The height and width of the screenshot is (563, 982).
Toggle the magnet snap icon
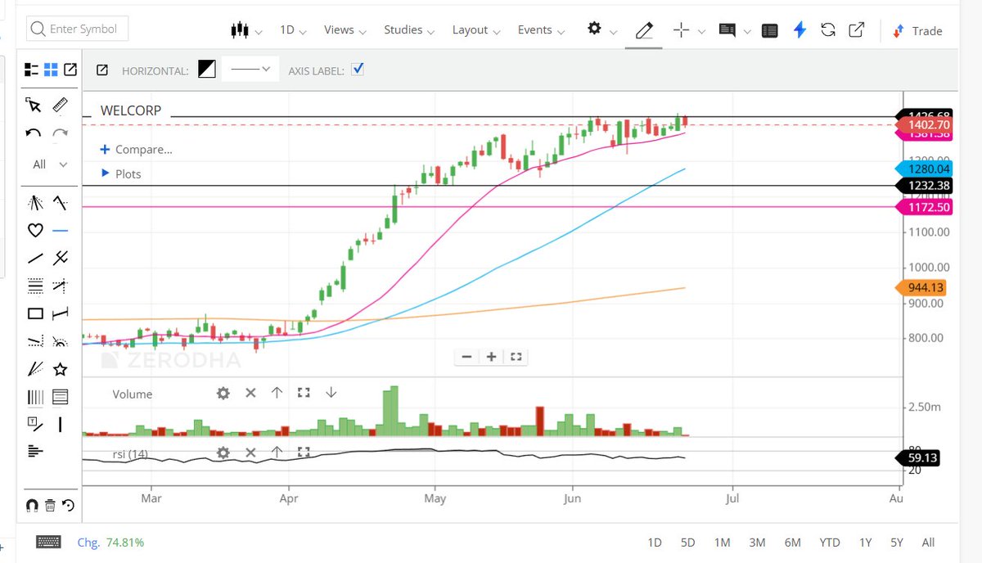[33, 505]
